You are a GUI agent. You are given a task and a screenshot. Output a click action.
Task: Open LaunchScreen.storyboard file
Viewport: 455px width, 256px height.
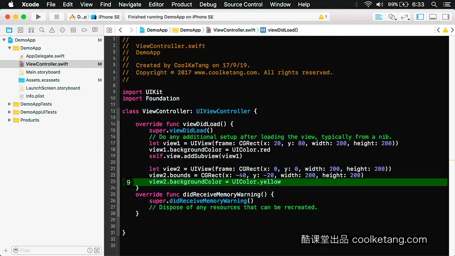point(53,88)
